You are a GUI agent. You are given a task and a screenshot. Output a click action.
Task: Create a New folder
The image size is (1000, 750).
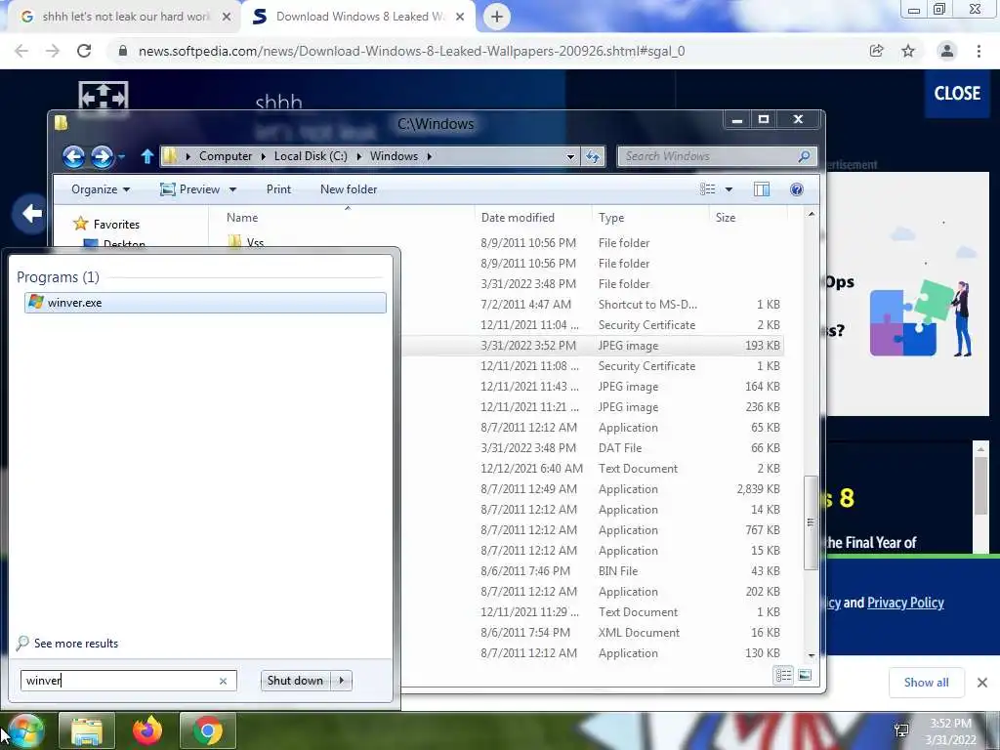click(x=349, y=189)
